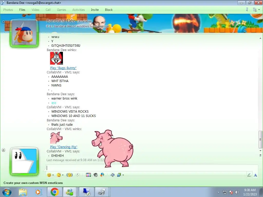Click Bandana Dee's avatar picture
The width and height of the screenshot is (263, 197).
point(24,33)
